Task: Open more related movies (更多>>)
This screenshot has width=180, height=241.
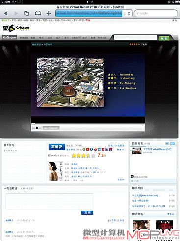Action: coord(171,214)
